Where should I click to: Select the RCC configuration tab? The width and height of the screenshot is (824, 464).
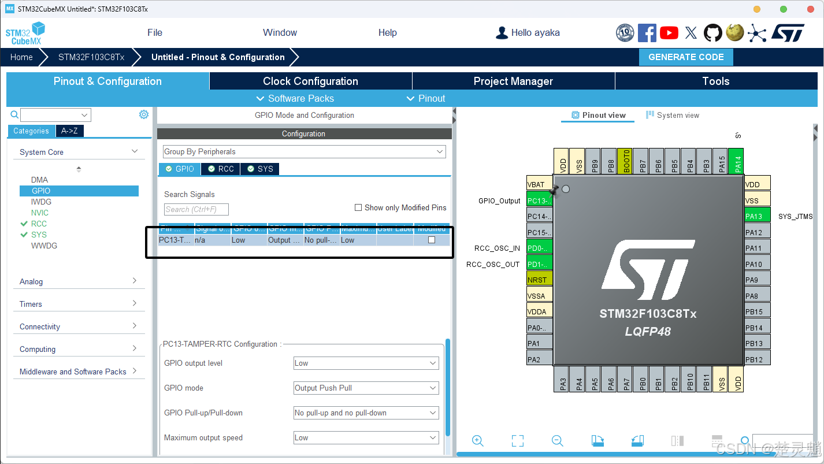click(221, 169)
